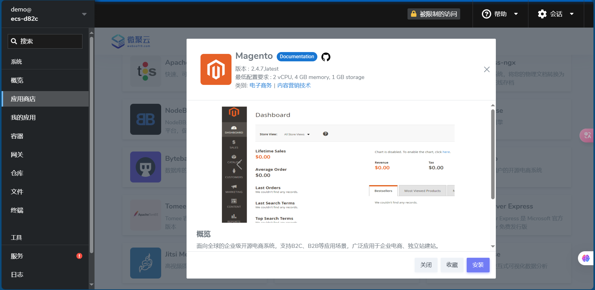Image resolution: width=595 pixels, height=290 pixels.
Task: Click dialog scrollbar down arrow
Action: 493,247
